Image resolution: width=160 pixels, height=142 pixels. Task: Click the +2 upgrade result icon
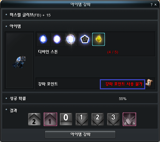tap(34, 119)
